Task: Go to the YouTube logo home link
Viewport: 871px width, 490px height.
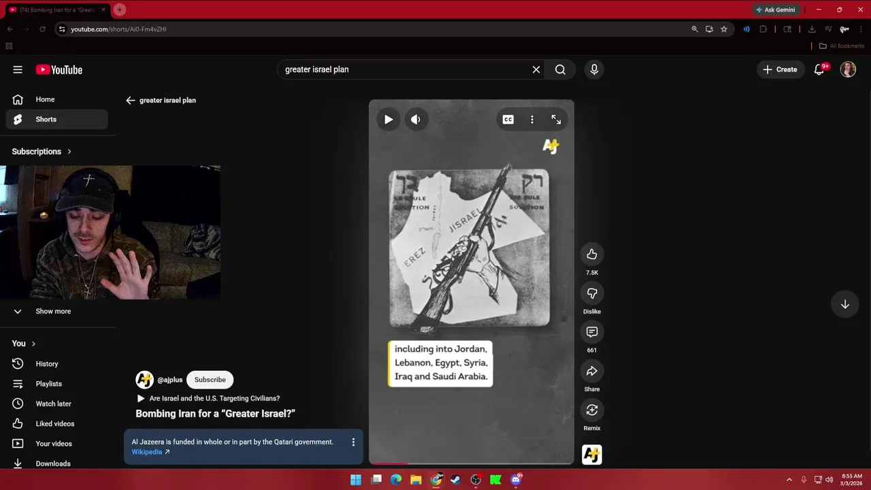Action: coord(59,69)
